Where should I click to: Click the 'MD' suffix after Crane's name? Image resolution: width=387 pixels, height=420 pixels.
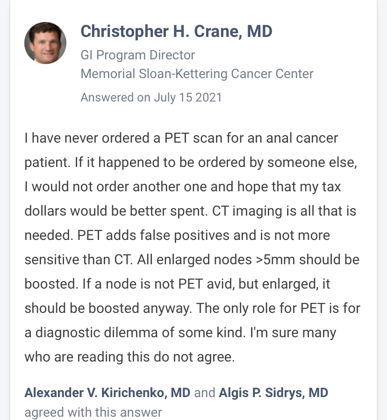[x=259, y=31]
